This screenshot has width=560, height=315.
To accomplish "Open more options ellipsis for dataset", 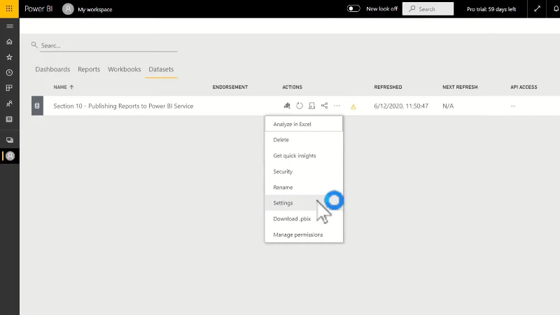I will (x=337, y=106).
